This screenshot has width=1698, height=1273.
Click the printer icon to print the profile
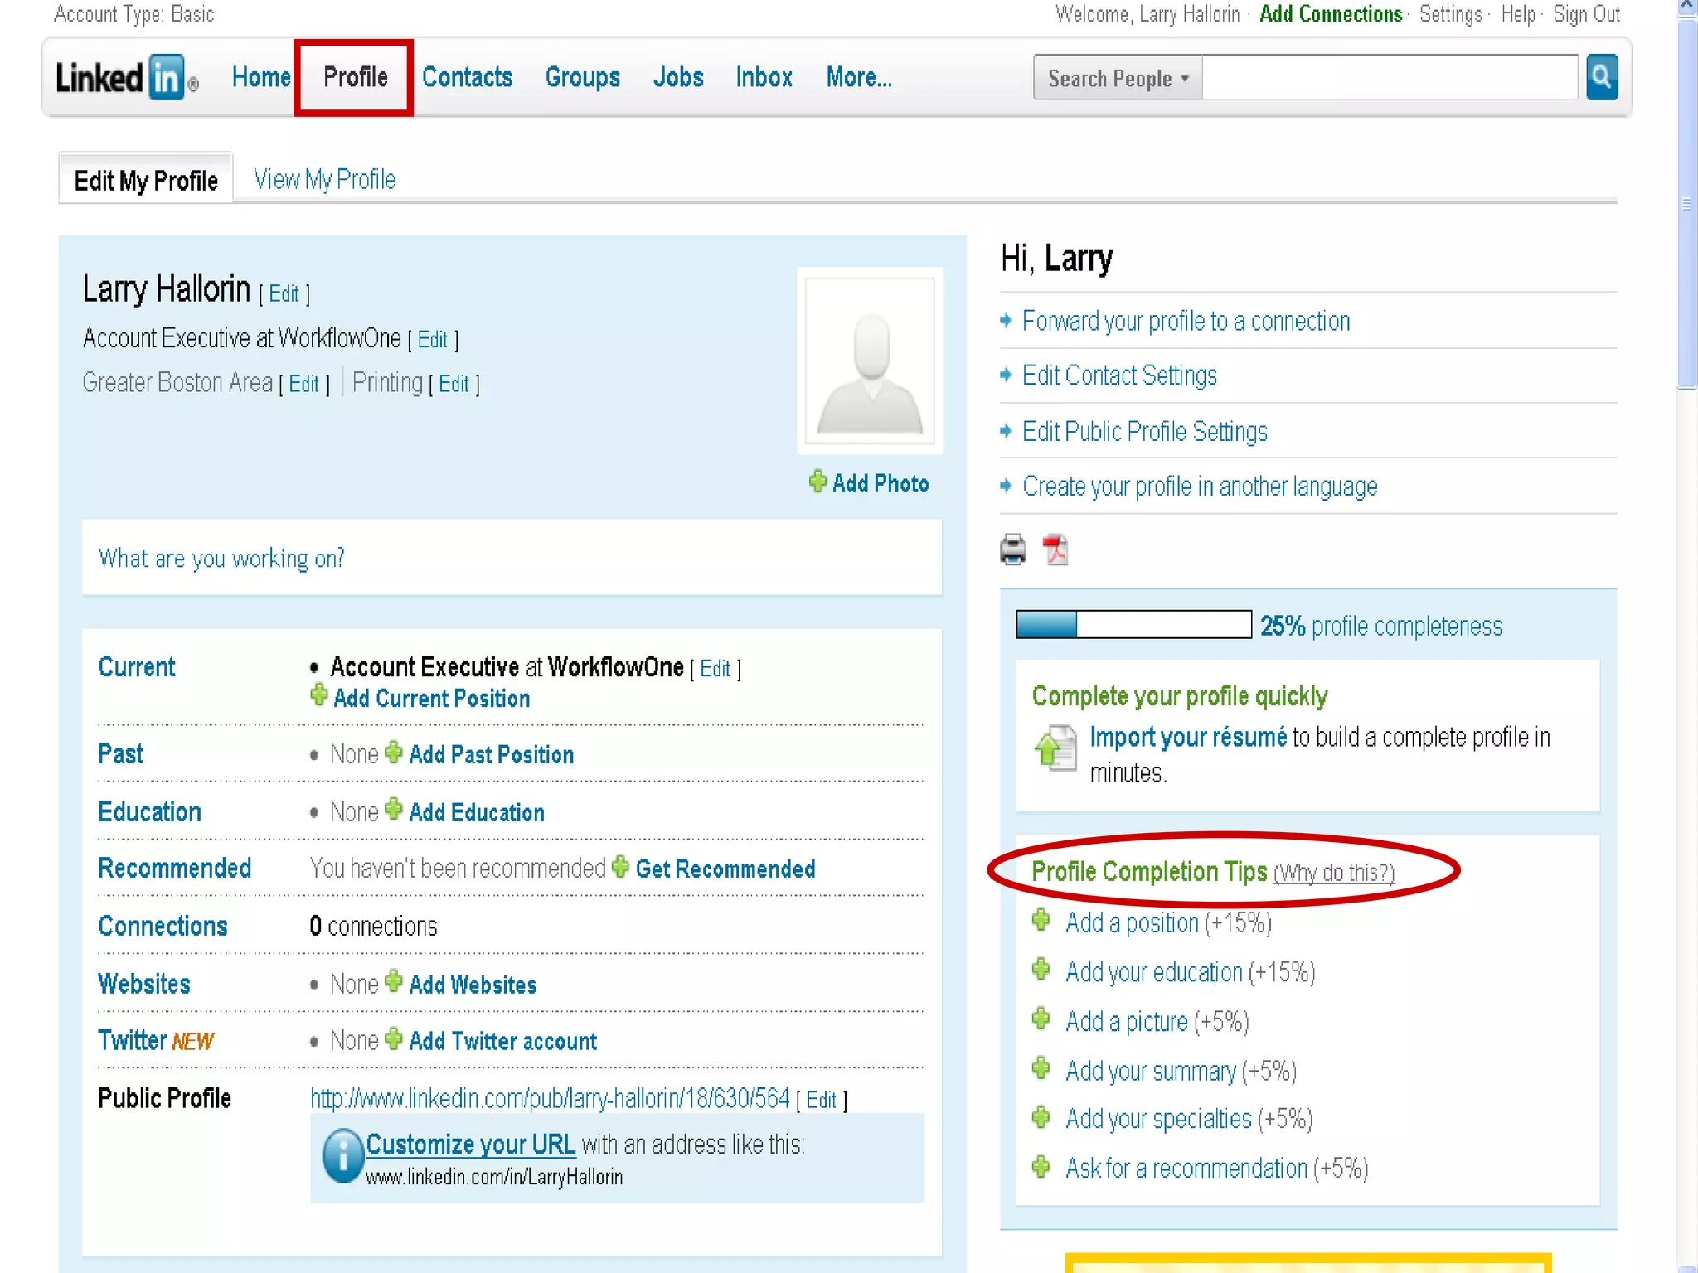pyautogui.click(x=1012, y=549)
